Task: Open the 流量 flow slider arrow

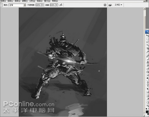Action: 57,5
